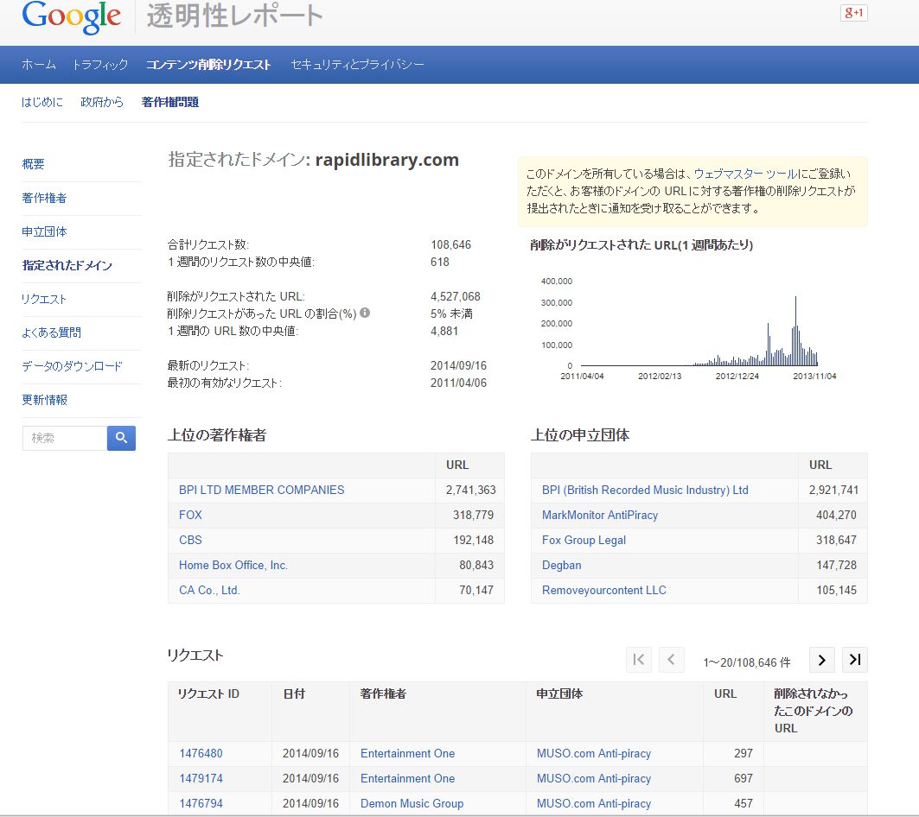Open Entertainment One in row 1476480
The width and height of the screenshot is (919, 817).
coord(407,753)
